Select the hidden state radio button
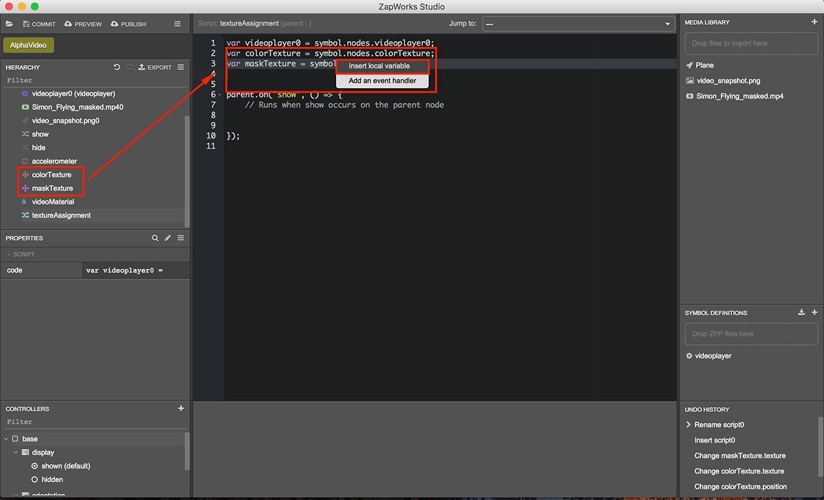 pos(35,479)
